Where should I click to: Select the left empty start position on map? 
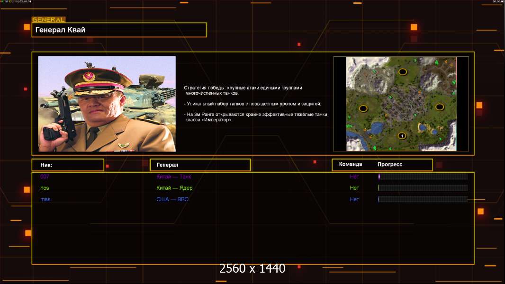point(363,108)
